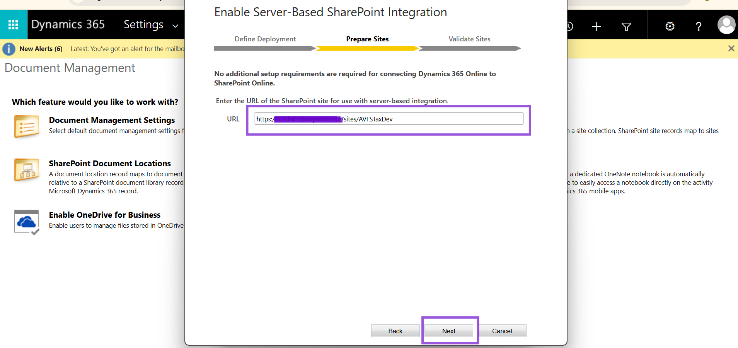Viewport: 738px width, 348px height.
Task: Click the Document Management Settings icon
Action: pos(27,126)
